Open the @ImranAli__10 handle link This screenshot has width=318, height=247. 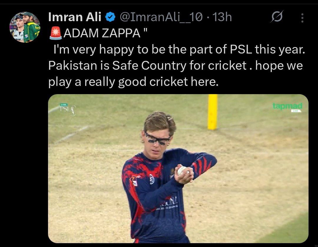coord(161,18)
